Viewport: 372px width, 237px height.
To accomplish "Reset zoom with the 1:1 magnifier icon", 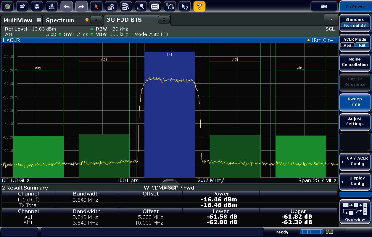I will [141, 6].
